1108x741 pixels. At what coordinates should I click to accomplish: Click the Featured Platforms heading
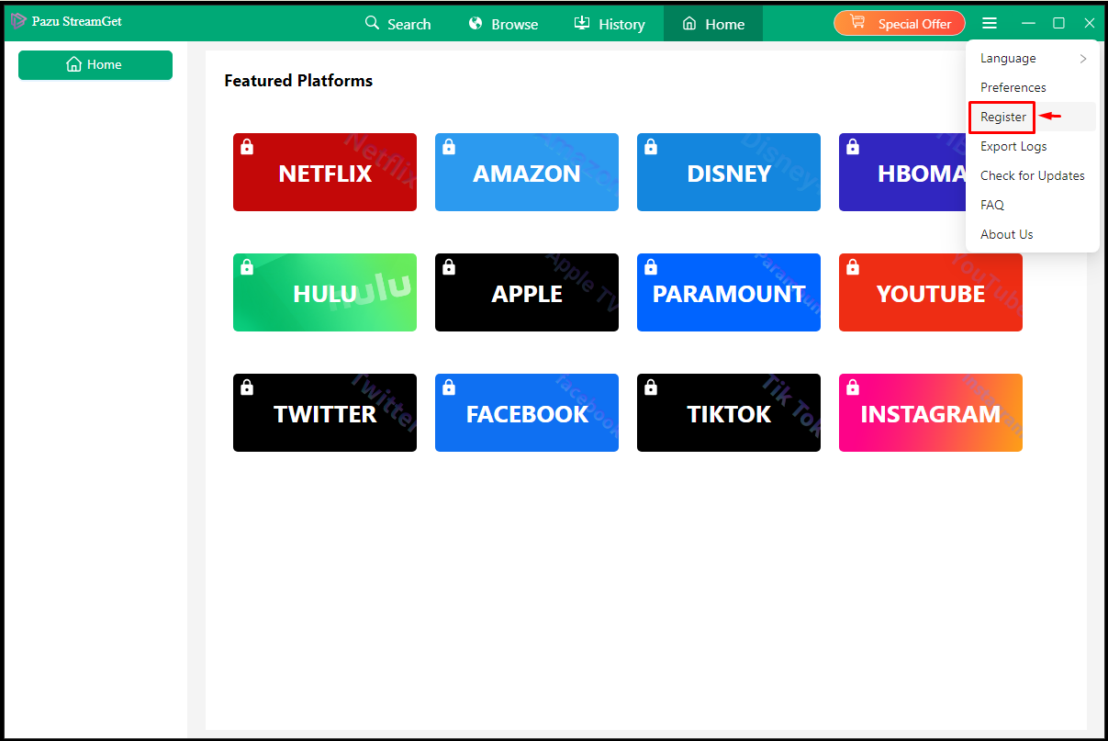298,81
